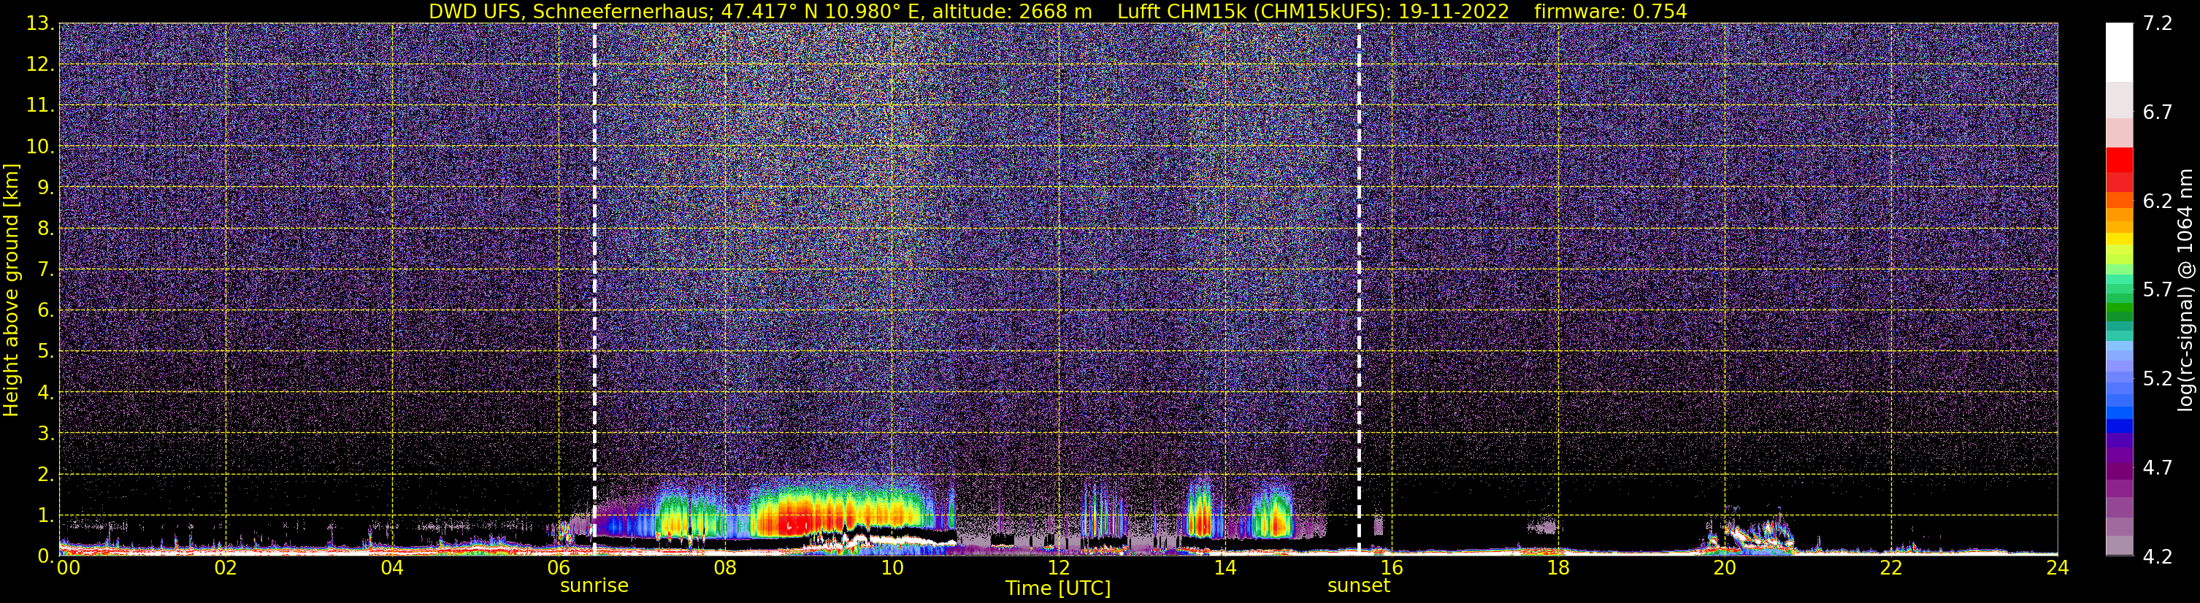Click the '14' tick on time axis

click(x=1224, y=568)
